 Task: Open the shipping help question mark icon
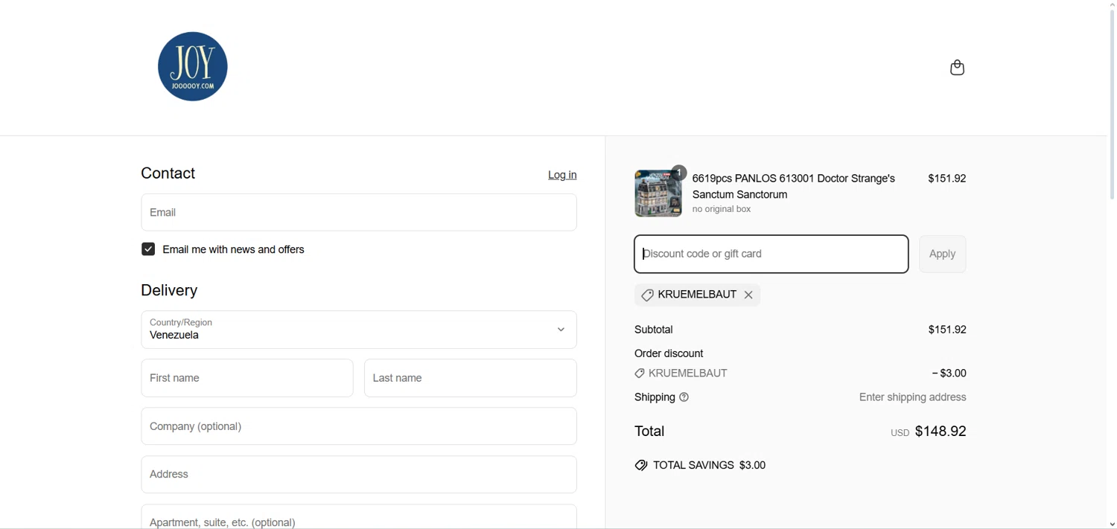tap(684, 398)
